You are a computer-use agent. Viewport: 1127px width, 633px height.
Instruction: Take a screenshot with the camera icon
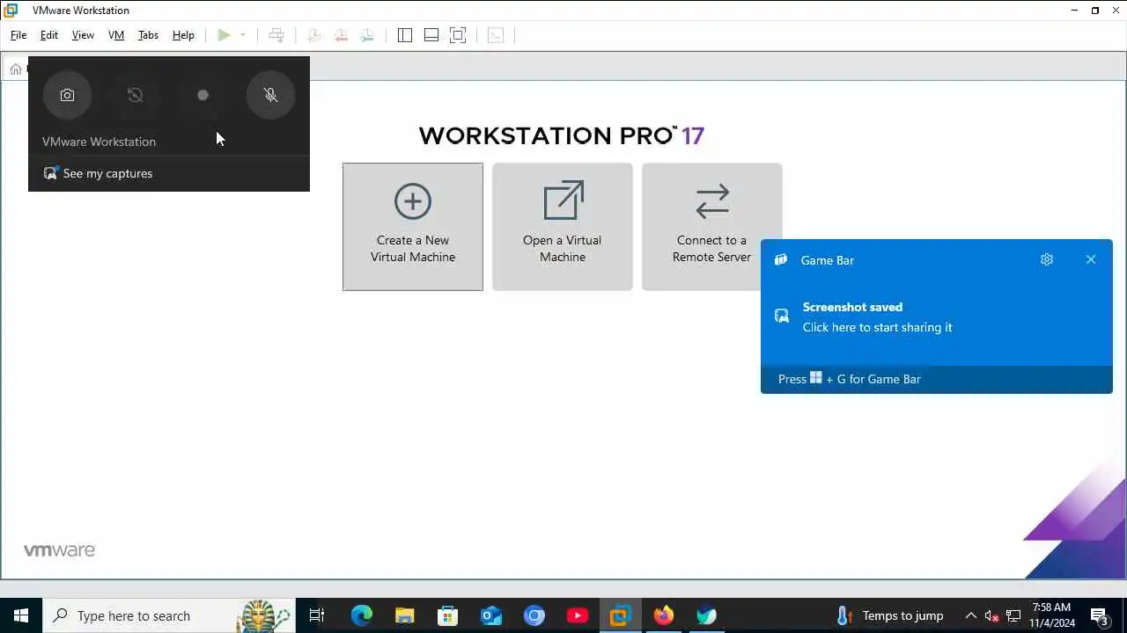pos(67,95)
